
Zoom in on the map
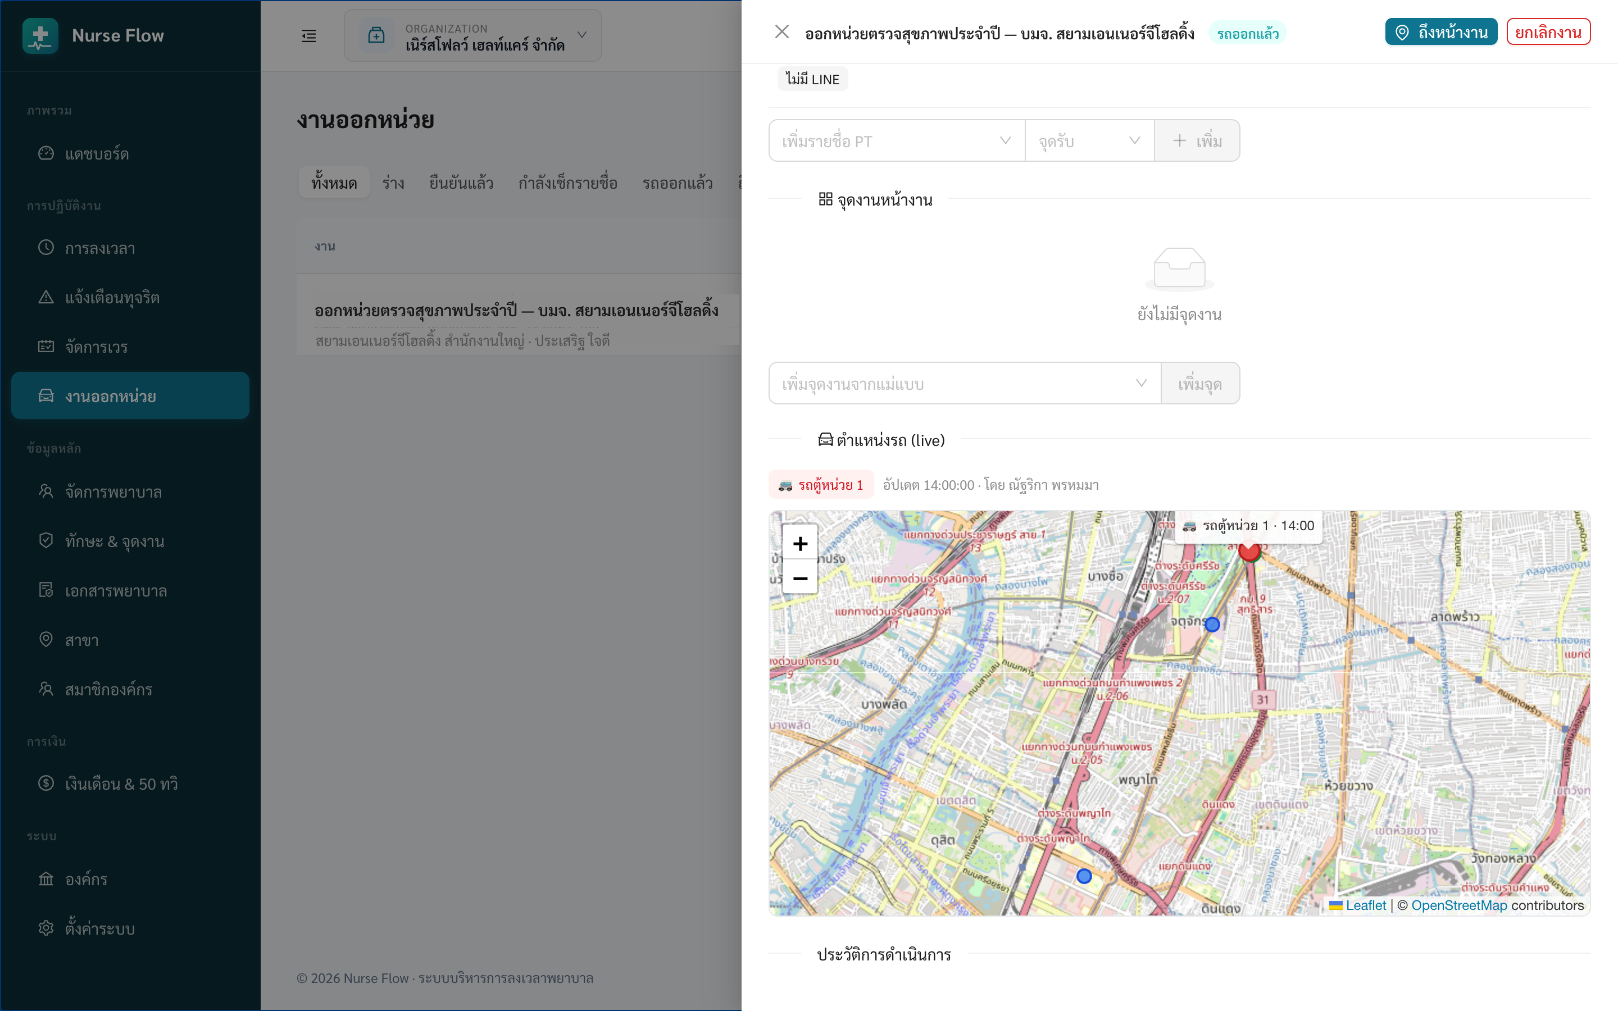(801, 544)
